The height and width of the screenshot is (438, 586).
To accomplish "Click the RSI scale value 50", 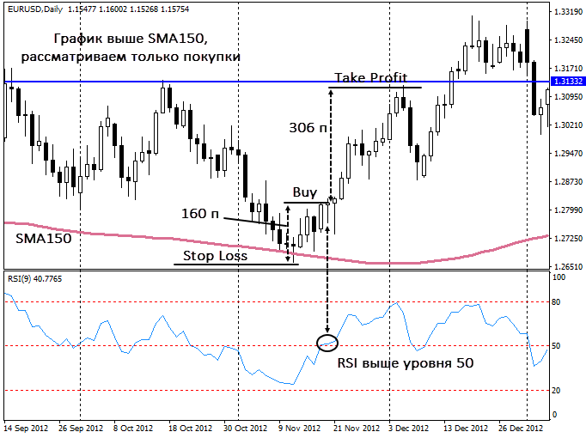I will 556,346.
